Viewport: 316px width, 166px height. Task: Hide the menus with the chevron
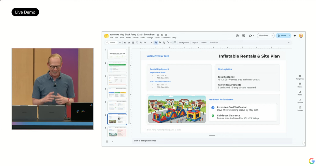click(x=289, y=42)
